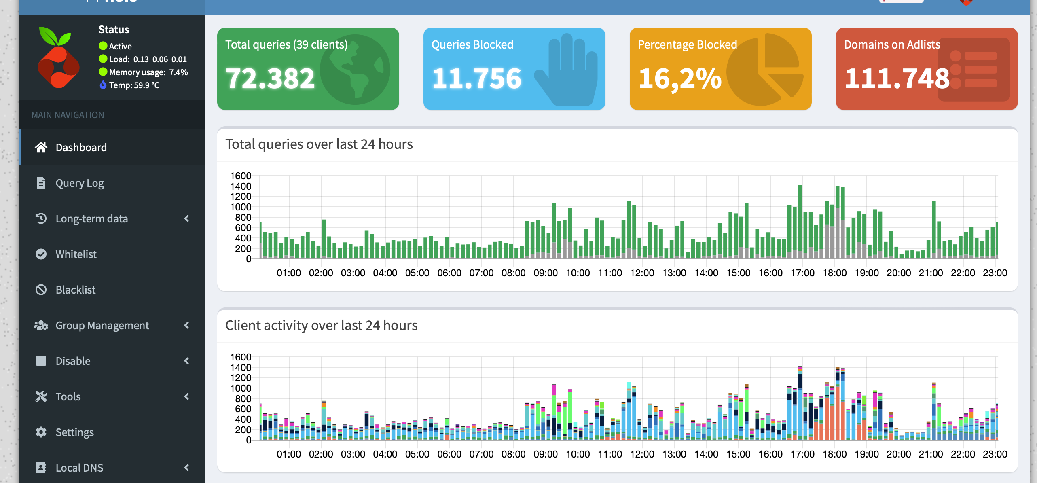Screen dimensions: 1037x483
Task: Click the Query Log document icon
Action: click(x=41, y=183)
